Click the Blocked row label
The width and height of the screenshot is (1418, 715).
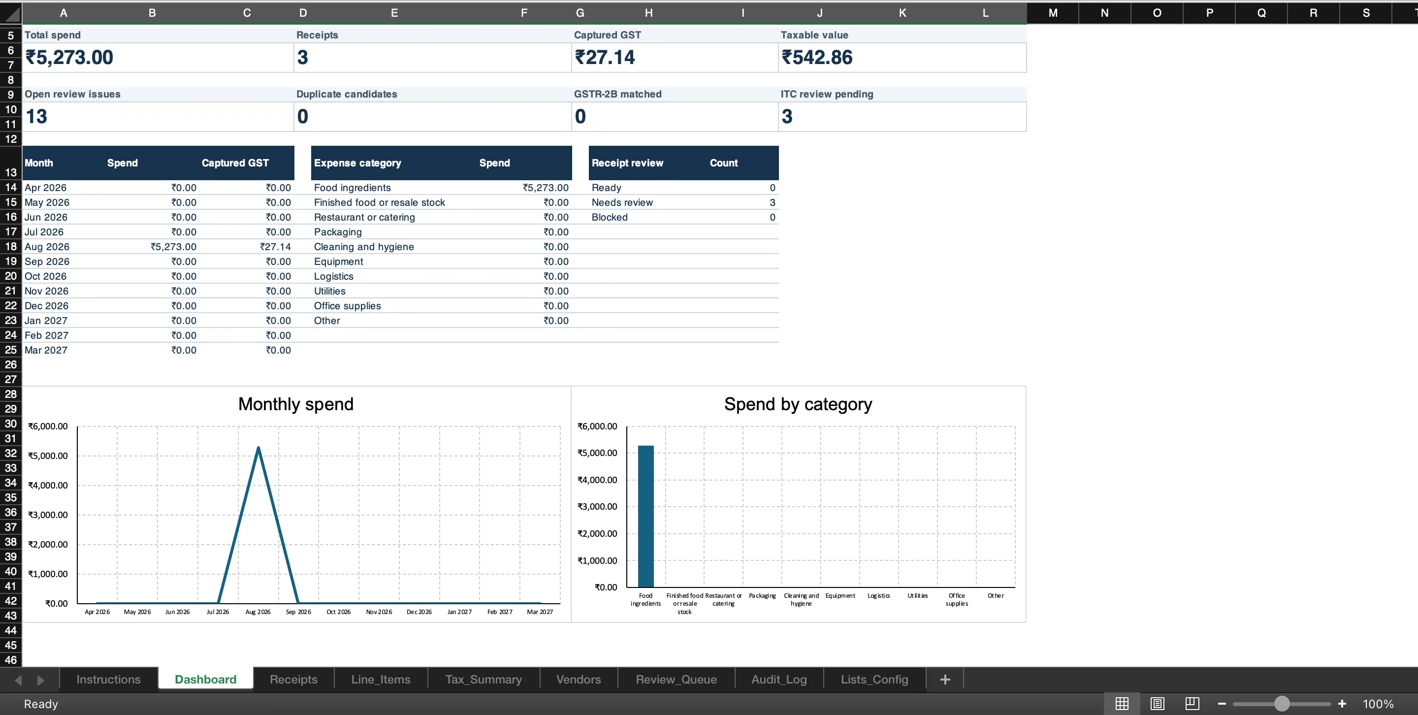(610, 218)
